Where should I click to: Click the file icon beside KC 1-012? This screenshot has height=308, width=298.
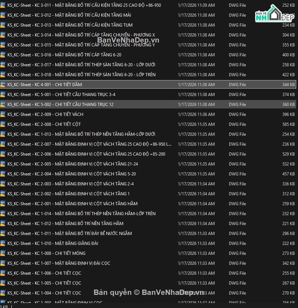tap(3, 223)
